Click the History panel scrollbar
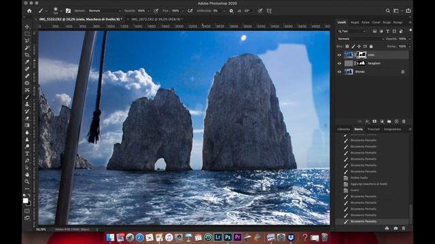This screenshot has width=435, height=244. tap(411, 214)
